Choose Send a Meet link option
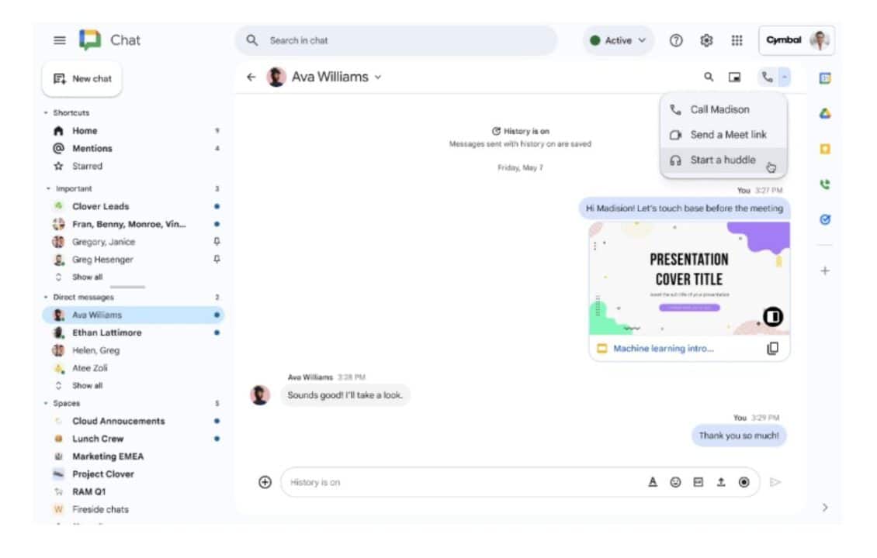 [x=728, y=135]
